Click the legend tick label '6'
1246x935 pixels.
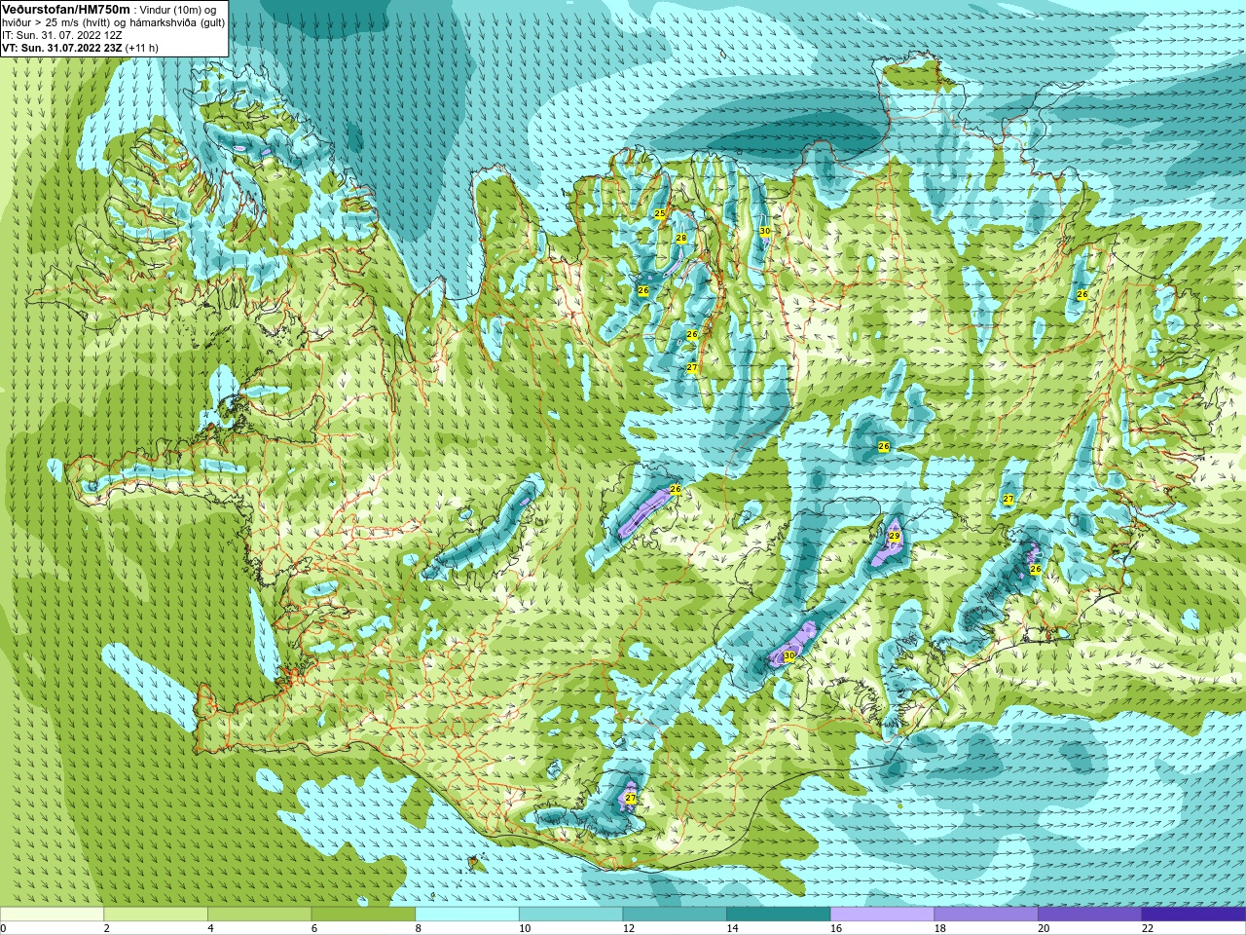314,928
